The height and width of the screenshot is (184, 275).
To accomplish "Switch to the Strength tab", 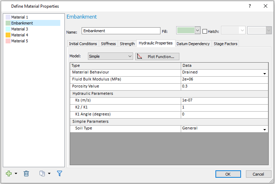I will (x=127, y=44).
